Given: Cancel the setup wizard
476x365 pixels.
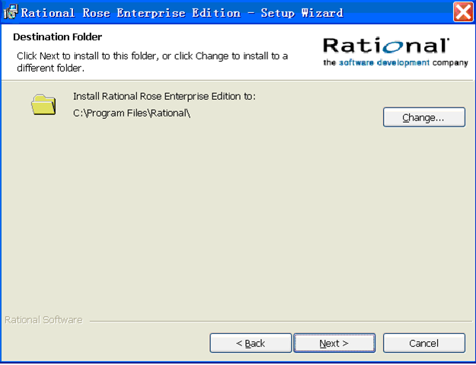Looking at the screenshot, I should click(424, 343).
